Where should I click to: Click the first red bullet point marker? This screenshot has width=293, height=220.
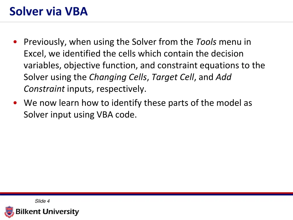tap(15, 42)
